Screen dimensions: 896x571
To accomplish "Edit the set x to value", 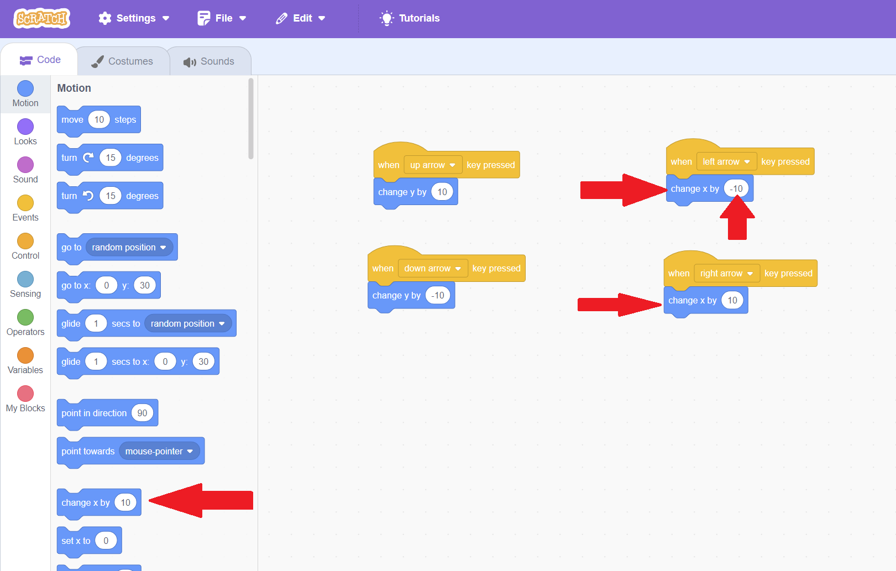I will [x=106, y=541].
